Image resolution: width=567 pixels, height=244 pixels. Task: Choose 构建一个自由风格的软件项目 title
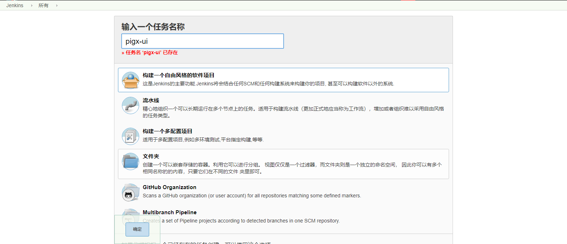[179, 75]
